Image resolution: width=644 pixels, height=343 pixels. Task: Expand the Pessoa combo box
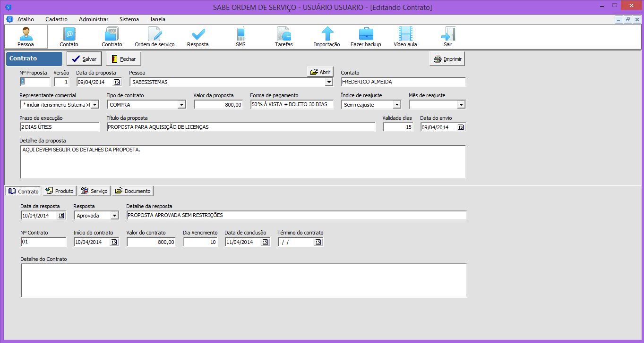(329, 82)
